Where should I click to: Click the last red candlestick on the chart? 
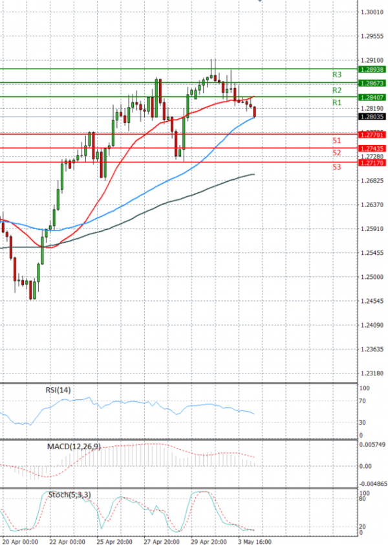tap(255, 112)
